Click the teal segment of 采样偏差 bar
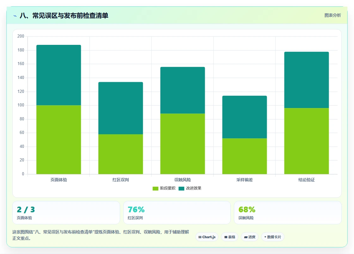Screen dimensions: 354x254 245,117
